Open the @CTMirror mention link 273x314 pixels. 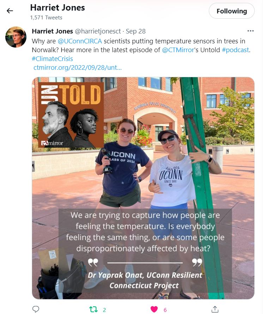[178, 50]
